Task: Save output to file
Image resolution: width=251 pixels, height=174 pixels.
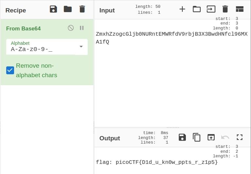Action: coord(182,137)
